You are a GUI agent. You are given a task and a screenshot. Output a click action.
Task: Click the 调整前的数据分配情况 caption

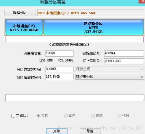pos(69,45)
